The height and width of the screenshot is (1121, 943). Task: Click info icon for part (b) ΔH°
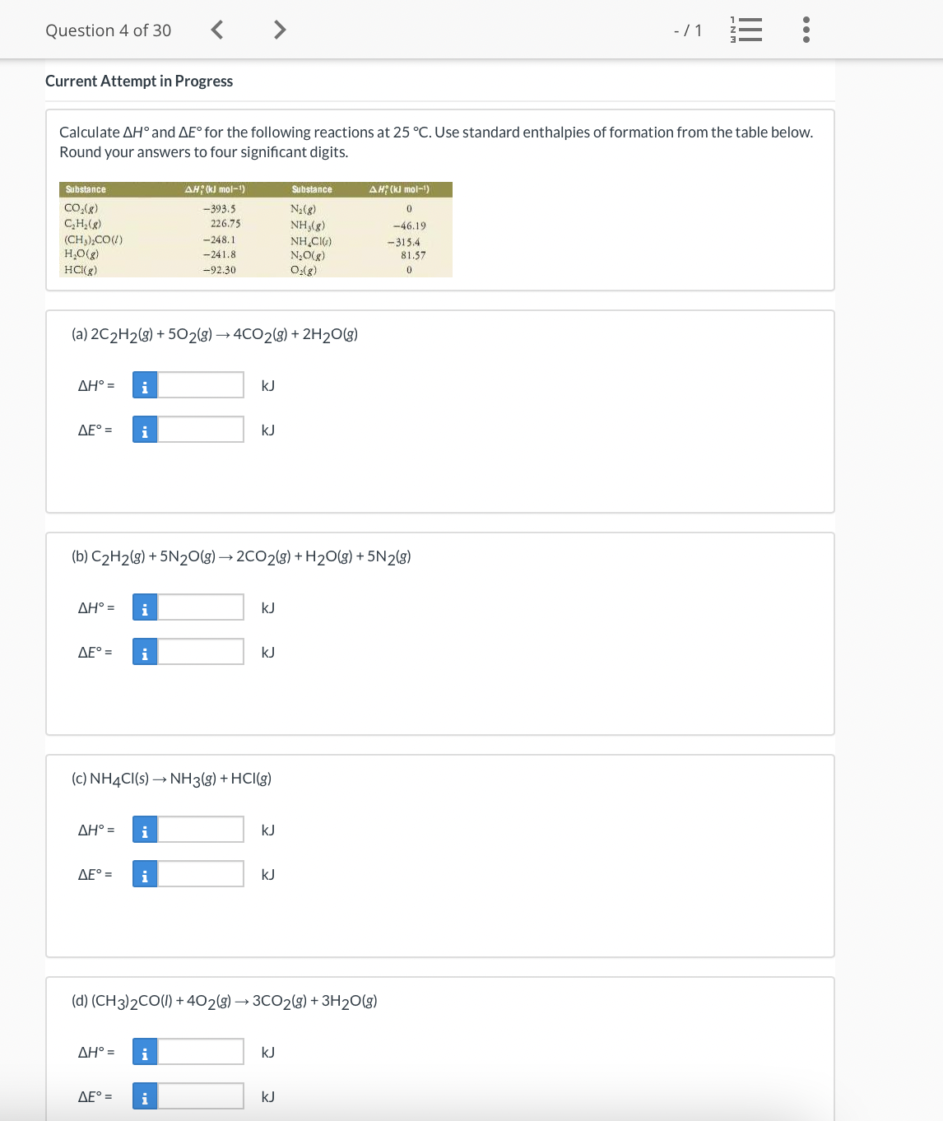145,607
